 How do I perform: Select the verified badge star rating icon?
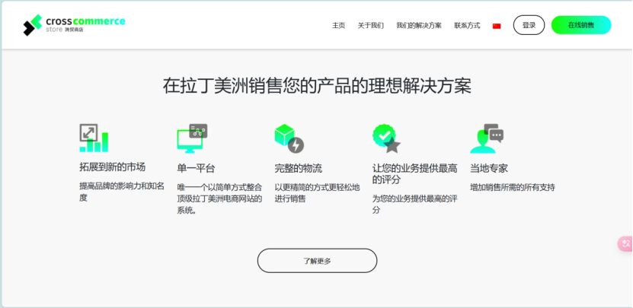386,138
